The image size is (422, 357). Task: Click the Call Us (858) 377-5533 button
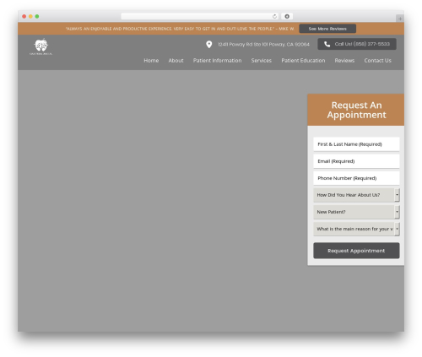[x=357, y=44]
